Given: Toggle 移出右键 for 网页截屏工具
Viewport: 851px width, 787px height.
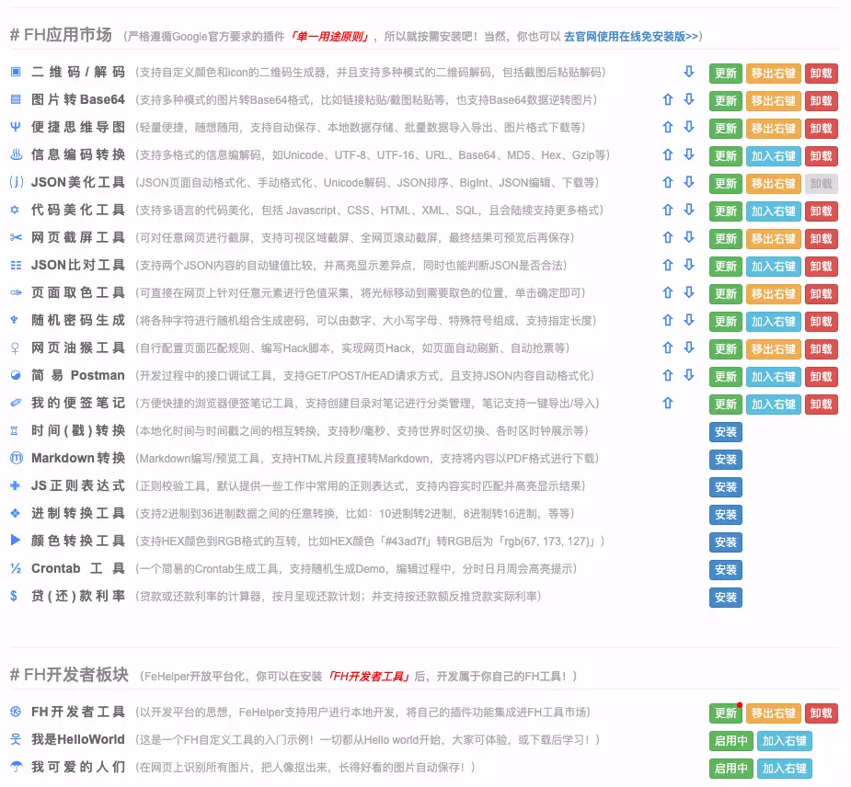Looking at the screenshot, I should [x=773, y=239].
